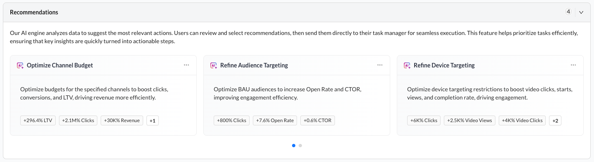Image resolution: width=594 pixels, height=162 pixels.
Task: Click the +0.6% CTOR tag
Action: (x=318, y=120)
